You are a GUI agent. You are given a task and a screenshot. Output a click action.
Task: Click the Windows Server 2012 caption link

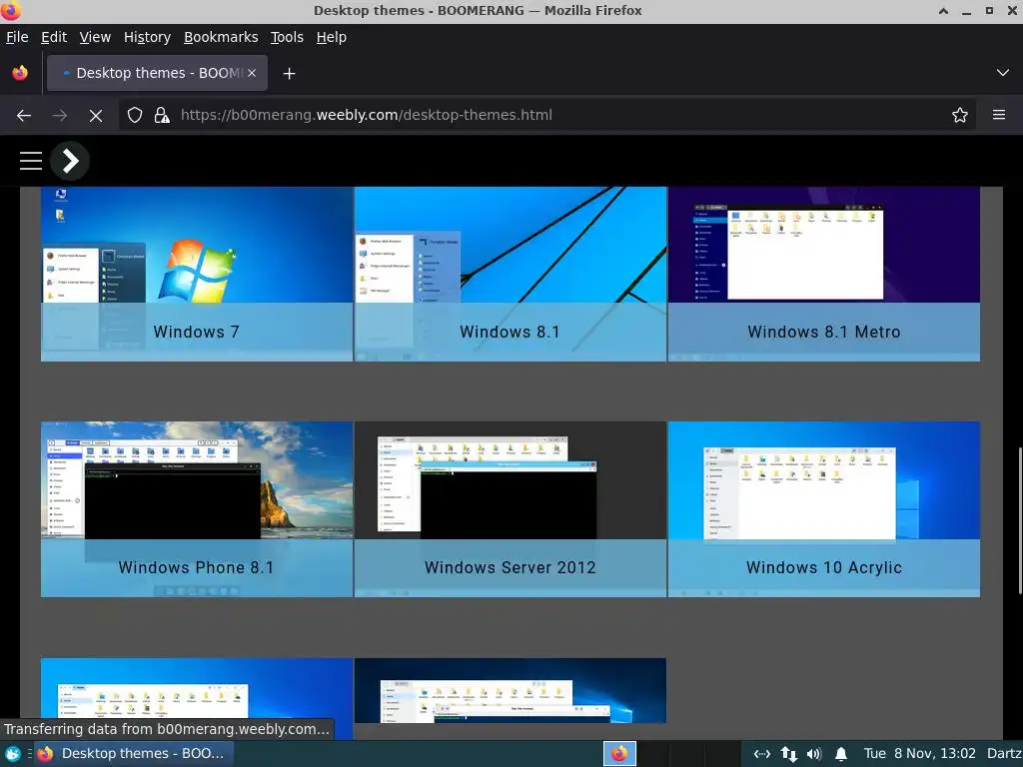pos(511,567)
